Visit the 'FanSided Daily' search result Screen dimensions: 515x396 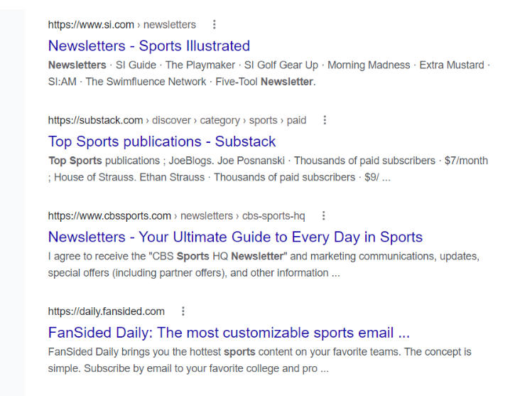click(x=229, y=333)
